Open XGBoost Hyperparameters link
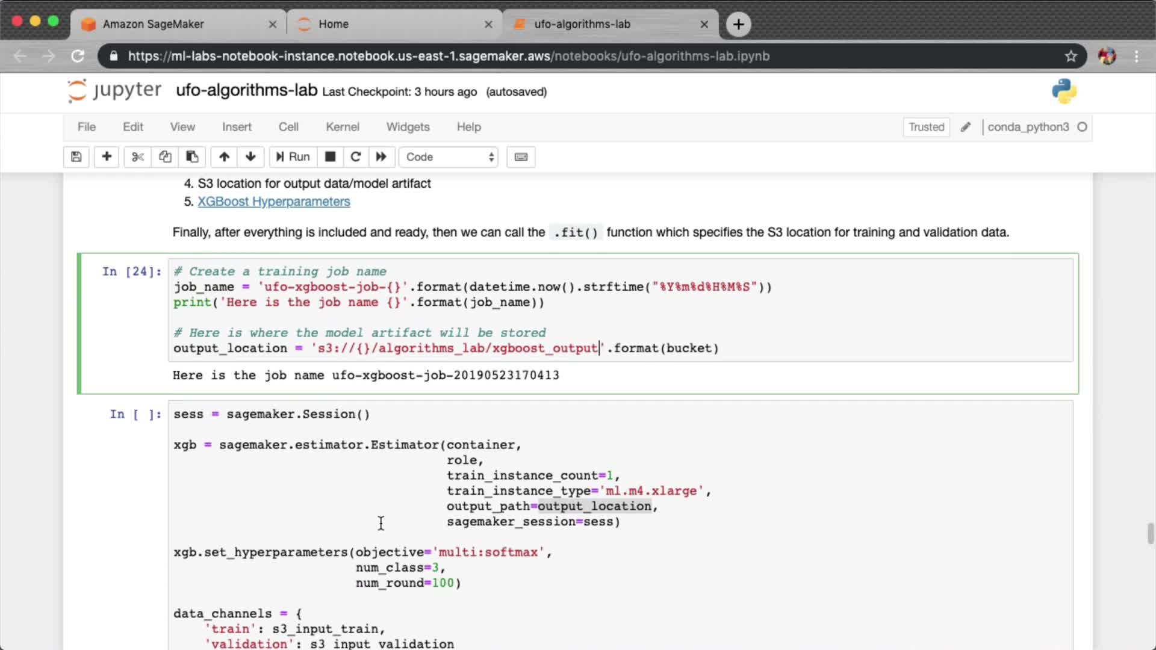1156x650 pixels. click(273, 202)
